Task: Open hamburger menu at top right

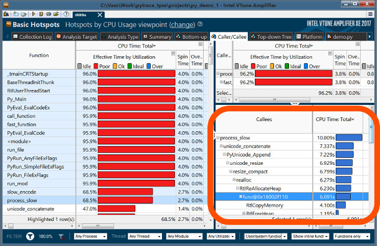Action: [x=370, y=14]
